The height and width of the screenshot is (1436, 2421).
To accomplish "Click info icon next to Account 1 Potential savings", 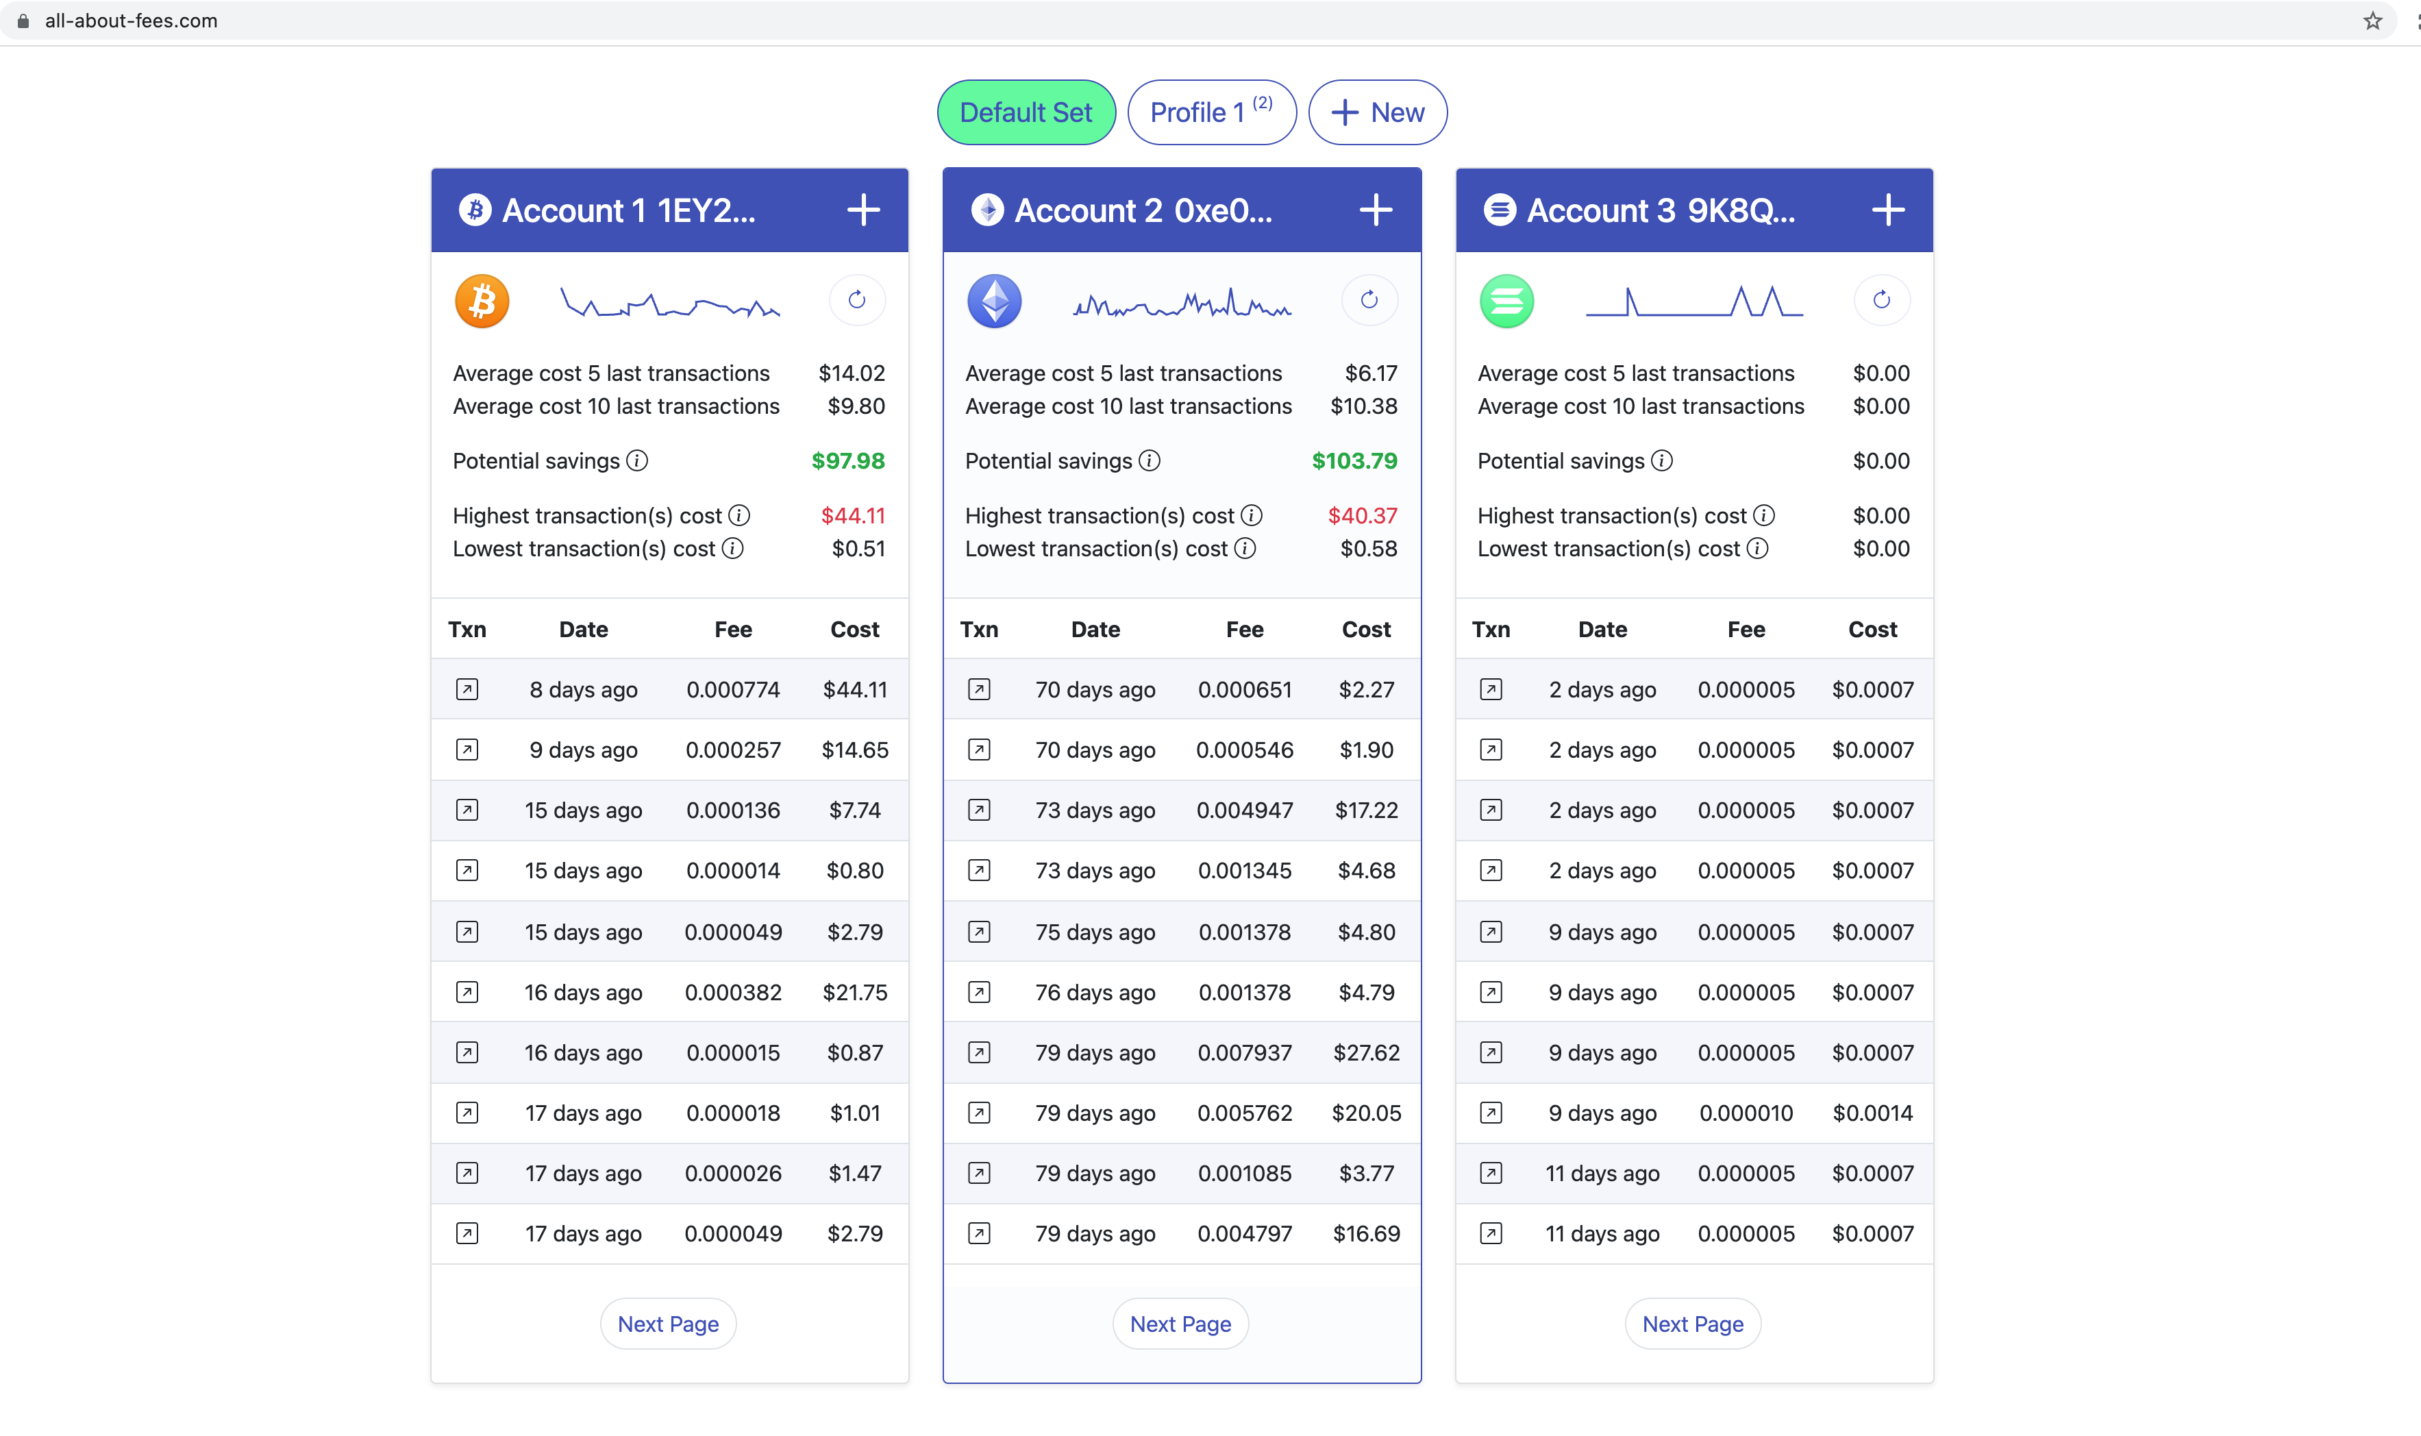I will (x=636, y=460).
